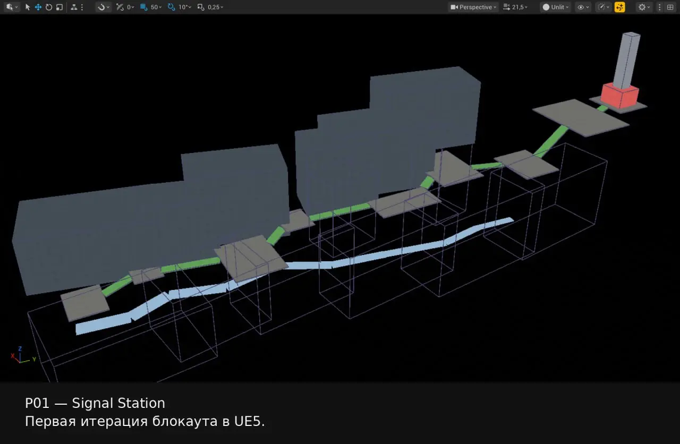Screen dimensions: 680x444
Task: Open the viewport modes menu icon
Action: [11, 7]
